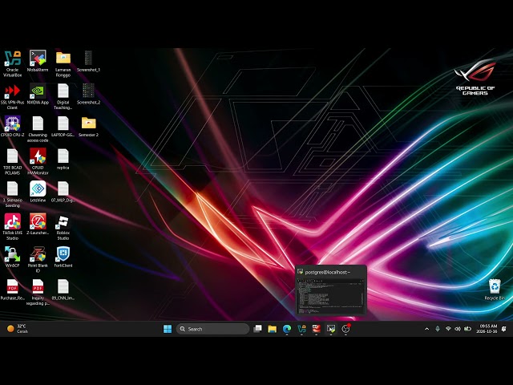Select the TikTok LIVE Studio shortcut
513x385 pixels.
[13, 226]
